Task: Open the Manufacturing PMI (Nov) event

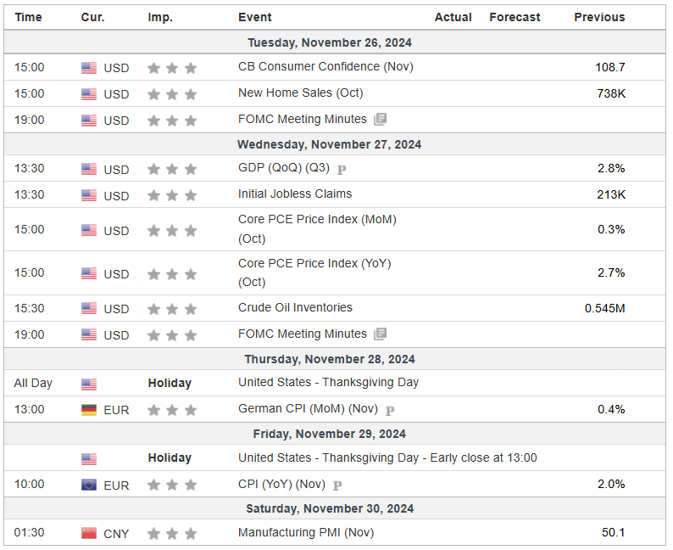Action: 305,532
